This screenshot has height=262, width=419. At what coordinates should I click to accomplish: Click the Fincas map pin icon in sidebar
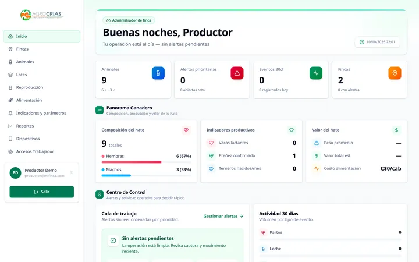click(10, 49)
